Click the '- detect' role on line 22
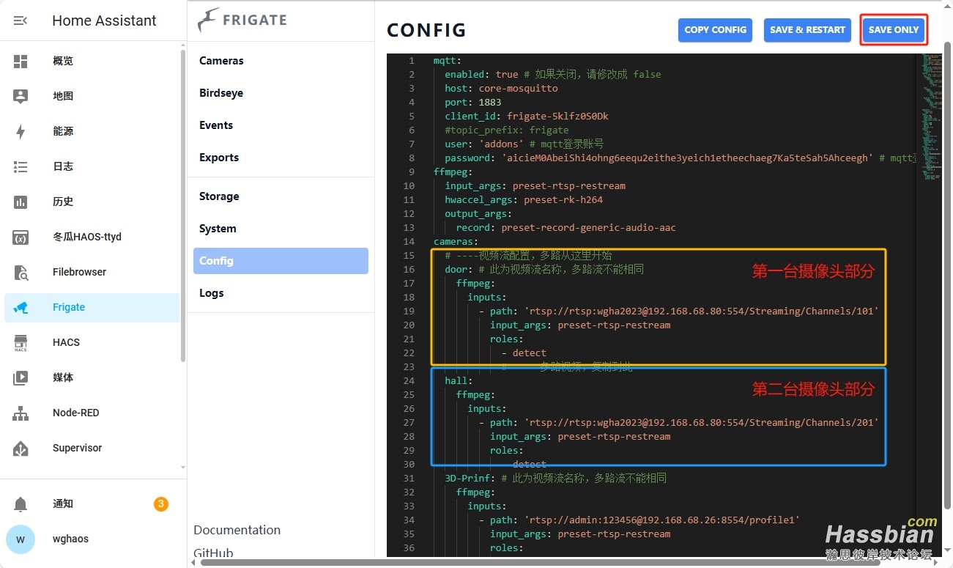 click(524, 353)
